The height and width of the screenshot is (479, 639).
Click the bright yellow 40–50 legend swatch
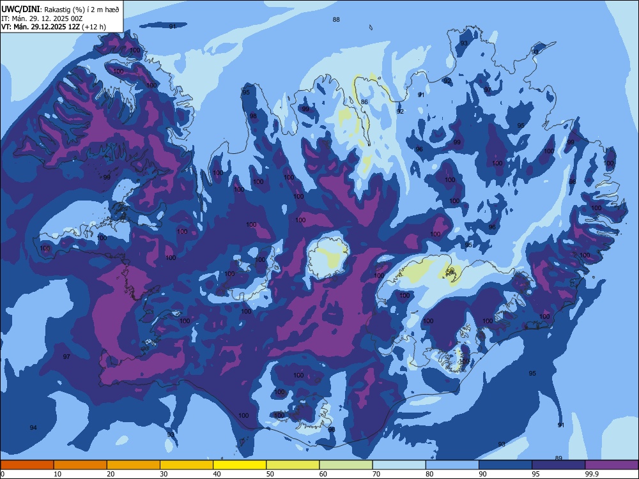[x=240, y=465]
